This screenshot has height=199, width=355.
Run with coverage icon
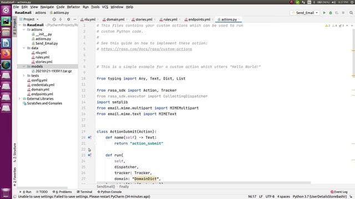(x=337, y=13)
